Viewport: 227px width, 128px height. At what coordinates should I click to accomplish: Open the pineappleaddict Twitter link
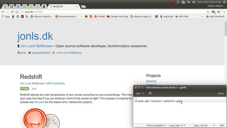41,53
